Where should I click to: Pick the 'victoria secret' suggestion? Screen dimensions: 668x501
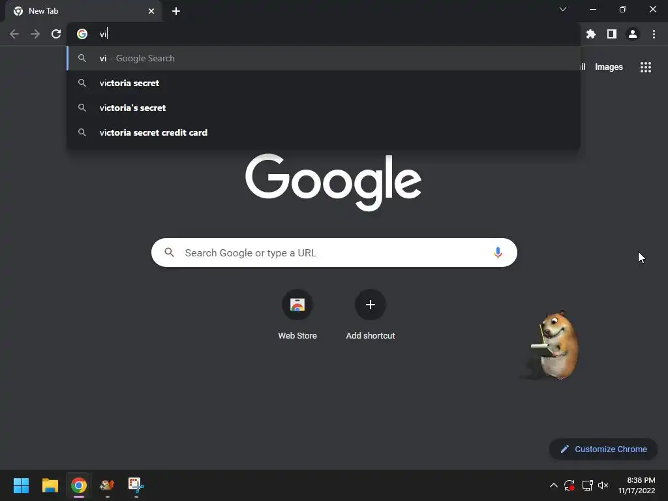(x=324, y=83)
